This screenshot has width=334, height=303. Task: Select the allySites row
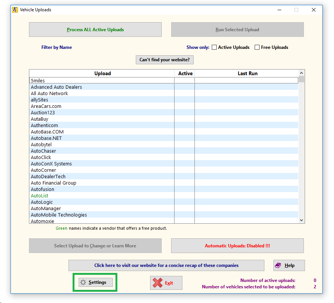click(164, 100)
